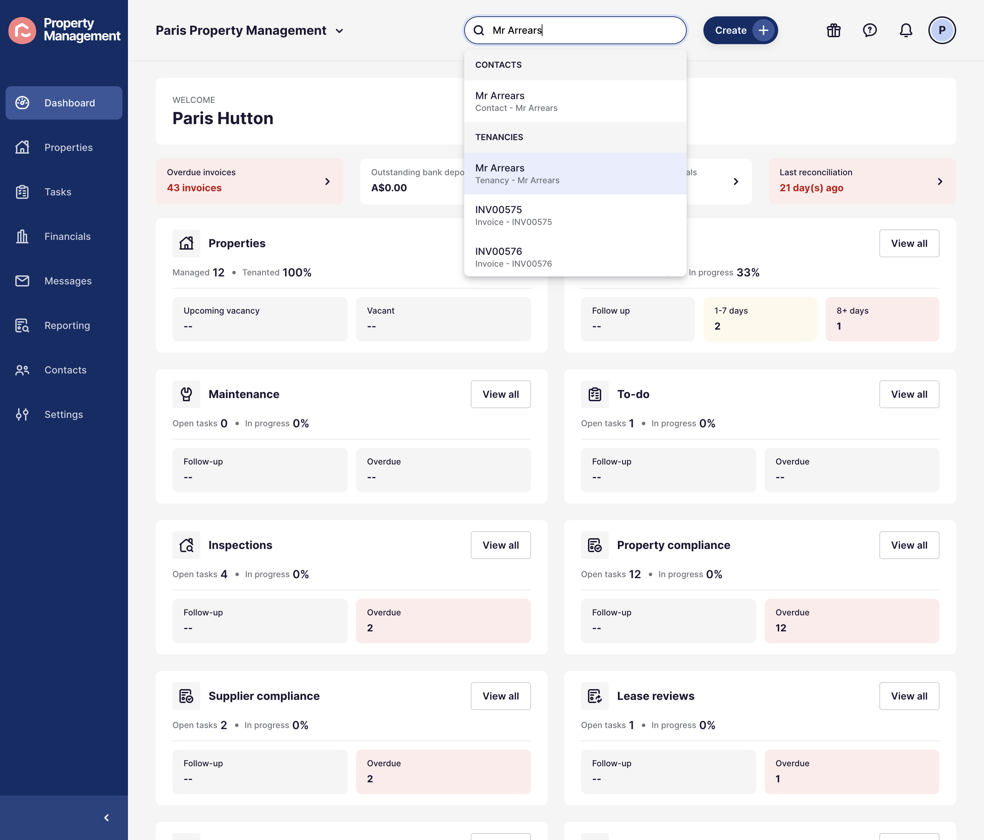The height and width of the screenshot is (840, 984).
Task: Click the Property compliance card icon
Action: (x=595, y=545)
